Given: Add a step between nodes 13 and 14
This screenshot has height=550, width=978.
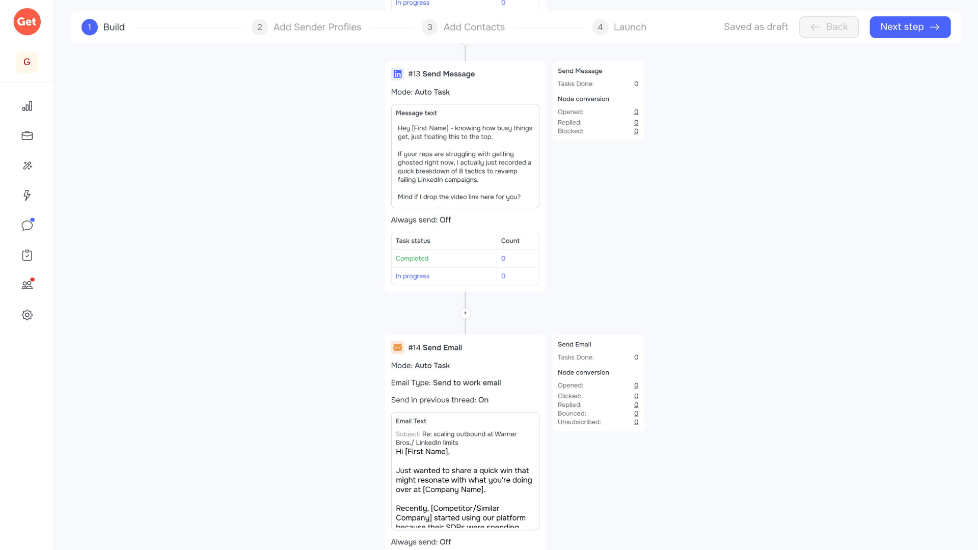Looking at the screenshot, I should (465, 313).
